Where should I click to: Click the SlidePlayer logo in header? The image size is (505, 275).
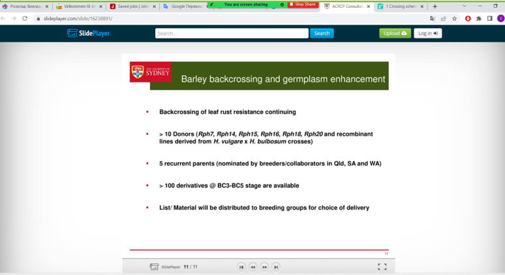[89, 33]
